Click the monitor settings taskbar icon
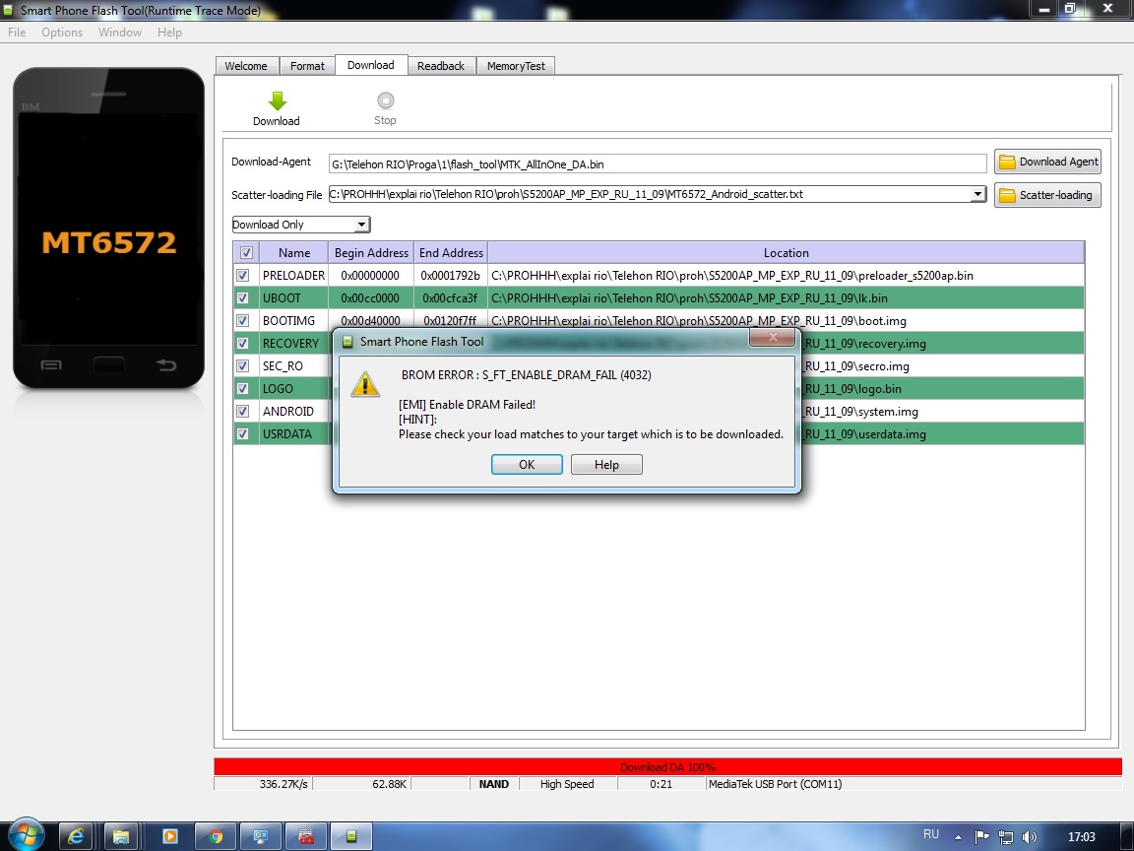The image size is (1134, 851). coord(260,836)
